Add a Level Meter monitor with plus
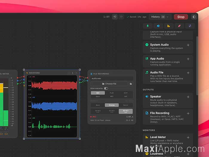 (188, 137)
